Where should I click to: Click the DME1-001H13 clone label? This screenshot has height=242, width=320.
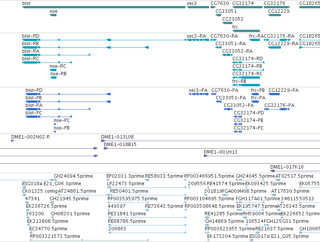tap(221, 152)
